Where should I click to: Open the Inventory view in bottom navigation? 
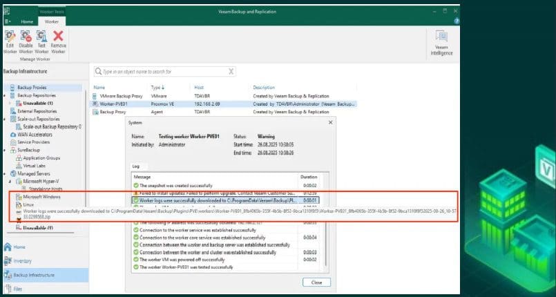(23, 261)
